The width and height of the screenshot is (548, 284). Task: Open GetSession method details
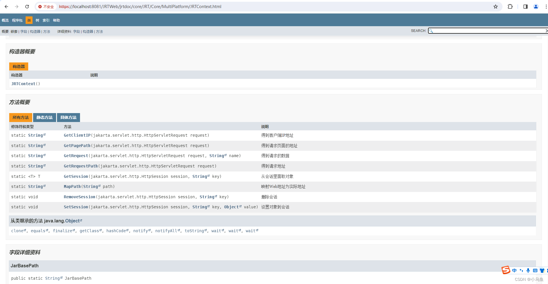[76, 176]
